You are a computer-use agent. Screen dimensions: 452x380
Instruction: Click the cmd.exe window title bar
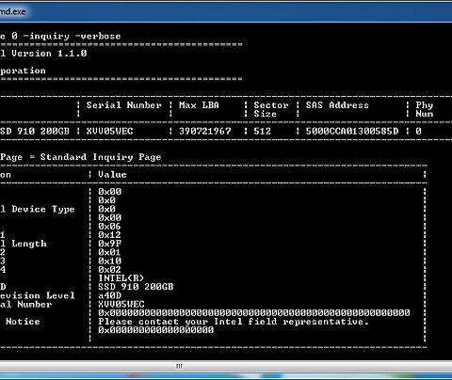(x=226, y=12)
